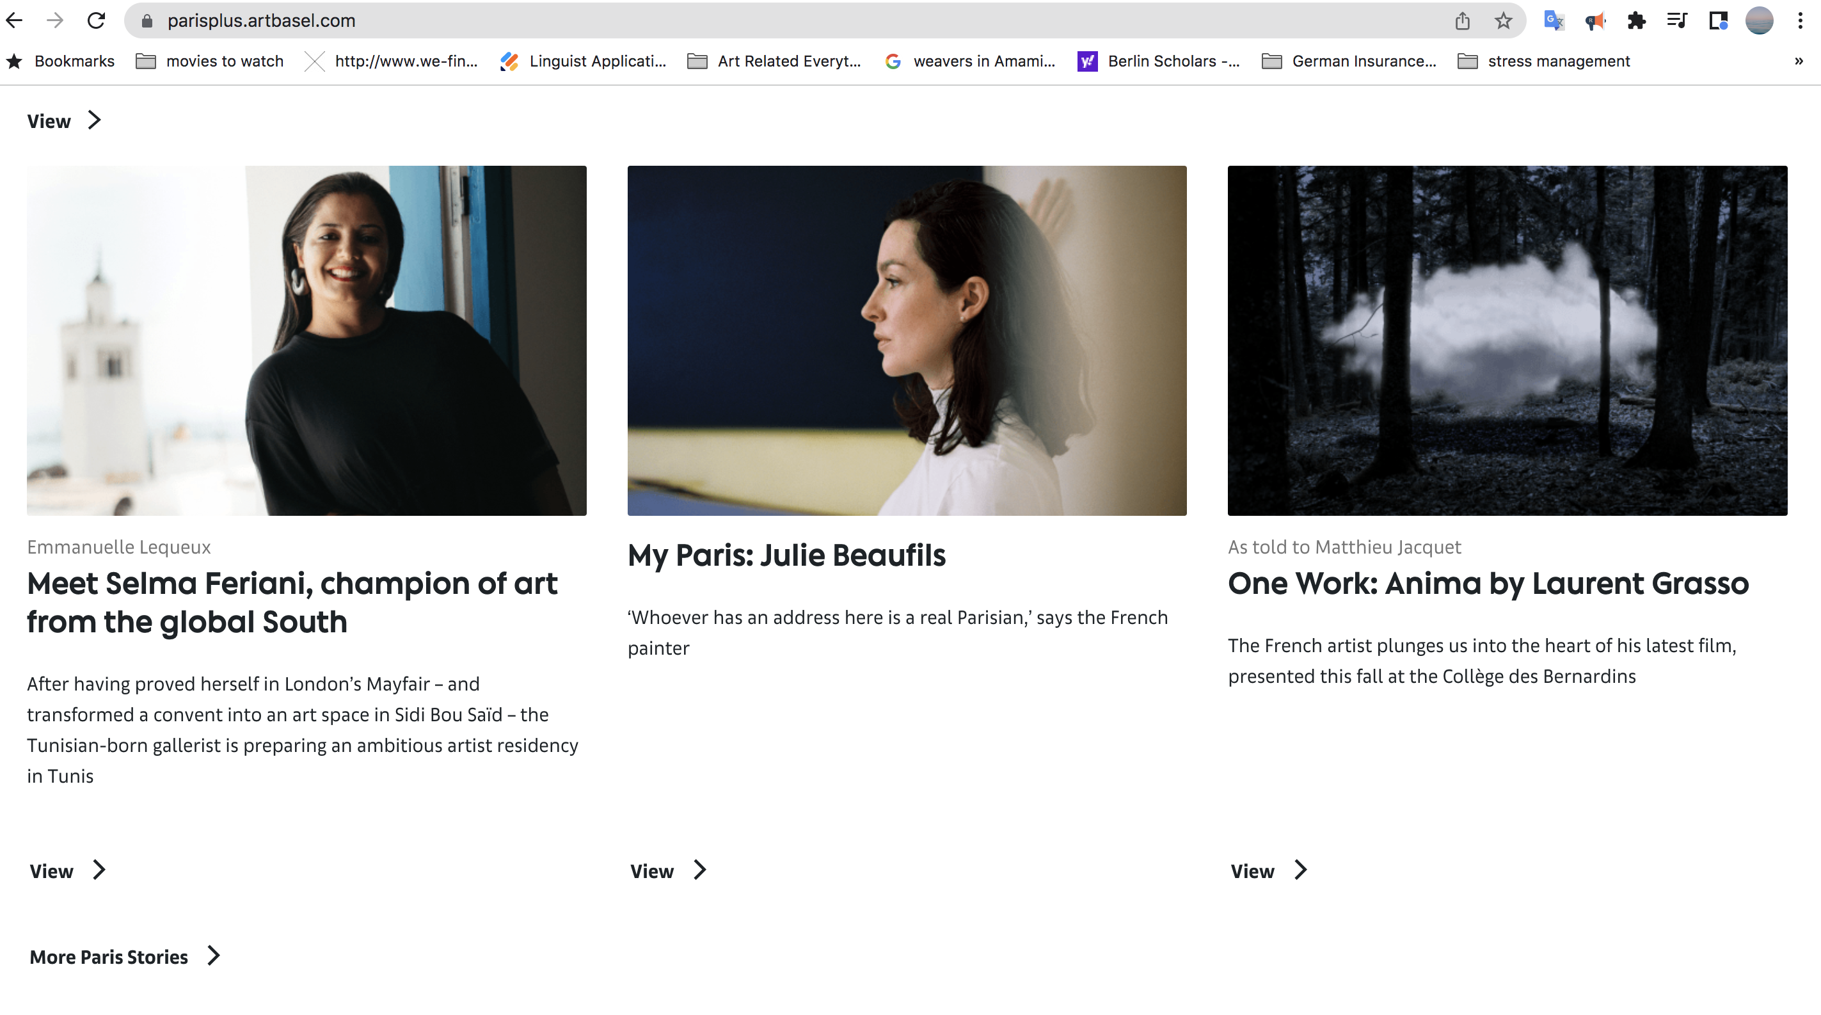
Task: Click the share page icon in the address bar
Action: click(1462, 20)
